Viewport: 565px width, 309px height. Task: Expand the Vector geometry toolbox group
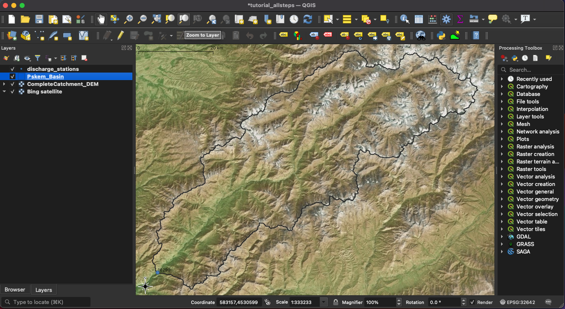[x=502, y=199]
